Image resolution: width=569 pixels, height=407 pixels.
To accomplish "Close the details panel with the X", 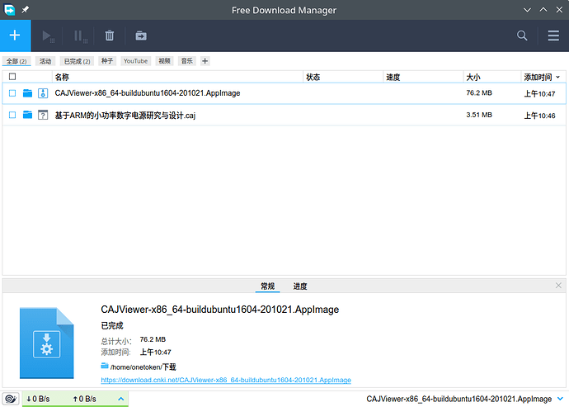I will (558, 286).
